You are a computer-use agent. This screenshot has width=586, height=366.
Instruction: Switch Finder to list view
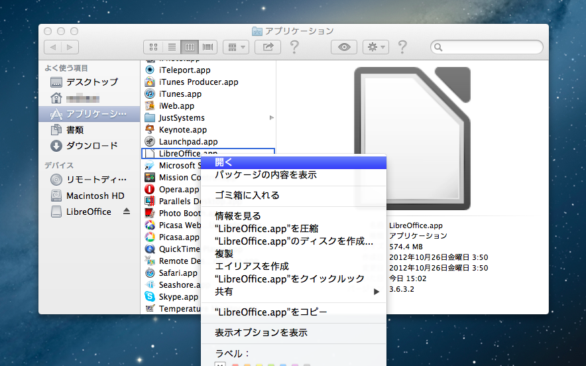point(172,47)
